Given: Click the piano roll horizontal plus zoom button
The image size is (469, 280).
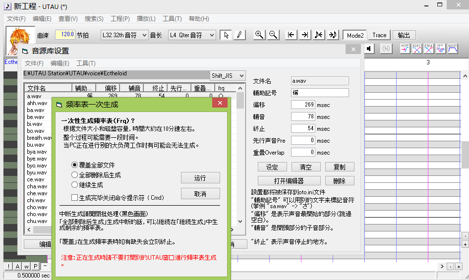Looking at the screenshot, I should click(x=459, y=267).
